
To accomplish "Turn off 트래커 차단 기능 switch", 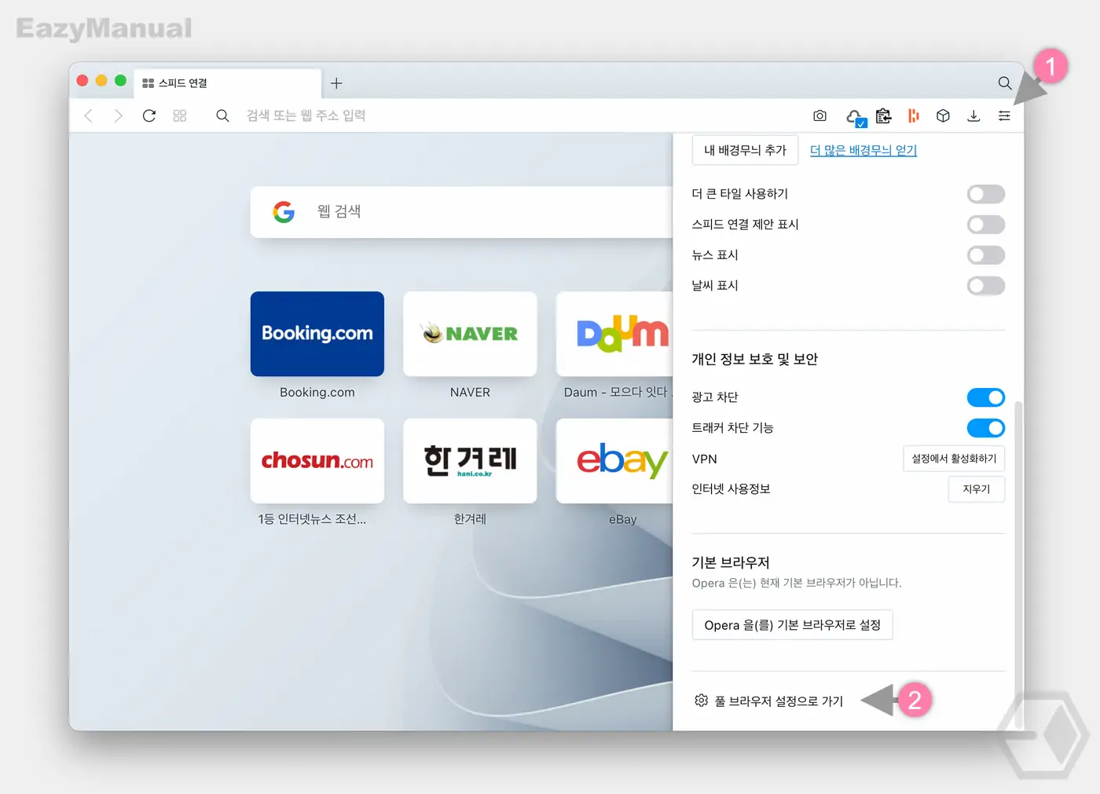I will [x=986, y=428].
